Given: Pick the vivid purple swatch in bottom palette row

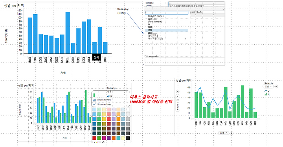Looking at the screenshot, I should [108, 138].
